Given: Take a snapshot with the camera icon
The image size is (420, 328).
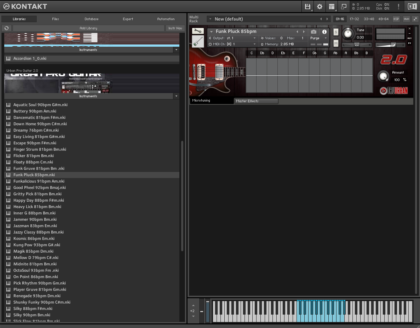Looking at the screenshot, I should 313,31.
